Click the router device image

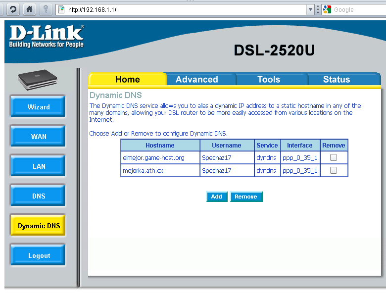38,80
